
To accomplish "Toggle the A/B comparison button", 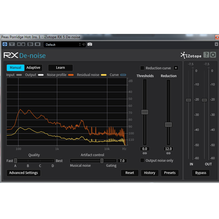I will (30, 44).
